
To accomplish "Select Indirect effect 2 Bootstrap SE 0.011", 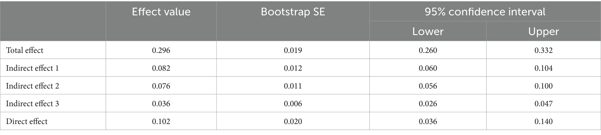I will pos(293,86).
